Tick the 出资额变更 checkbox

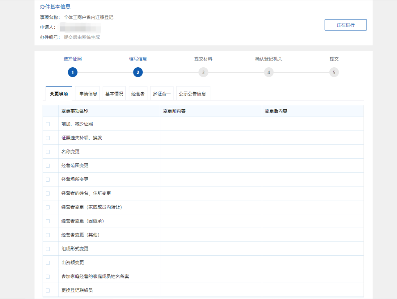(x=48, y=263)
